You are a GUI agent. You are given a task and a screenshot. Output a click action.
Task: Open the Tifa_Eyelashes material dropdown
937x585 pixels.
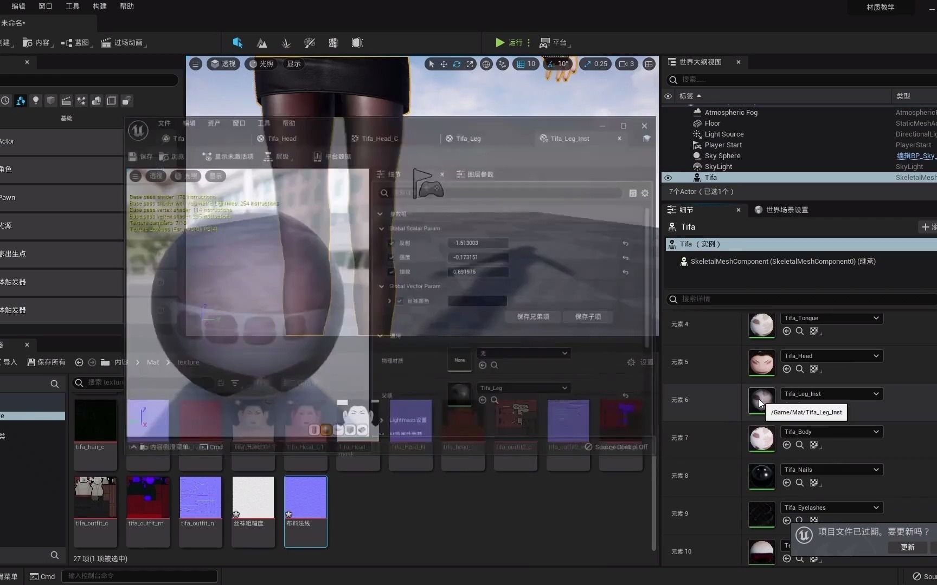click(x=832, y=508)
